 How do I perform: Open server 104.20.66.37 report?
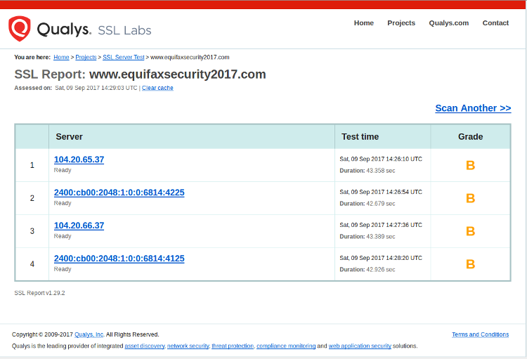click(x=79, y=226)
